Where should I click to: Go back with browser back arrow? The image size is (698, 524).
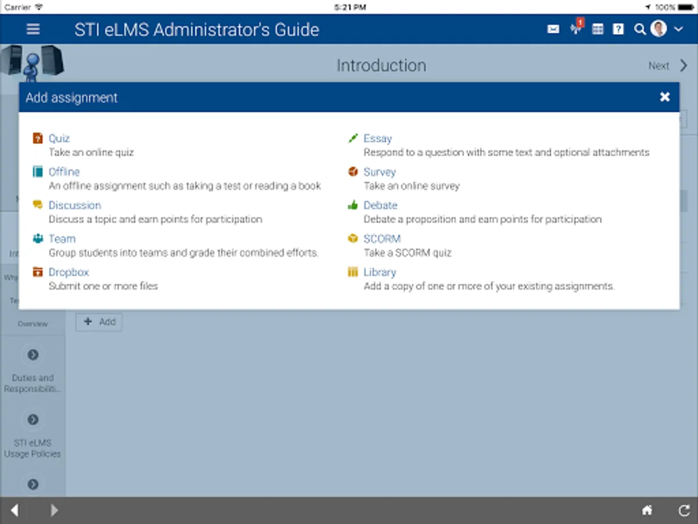tap(15, 511)
